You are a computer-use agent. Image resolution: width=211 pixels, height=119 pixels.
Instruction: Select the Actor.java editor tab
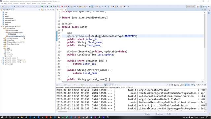tap(61, 10)
